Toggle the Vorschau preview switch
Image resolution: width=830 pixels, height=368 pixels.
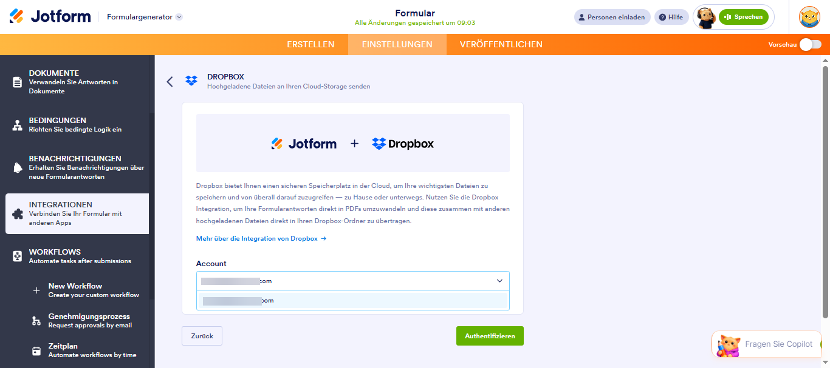811,44
